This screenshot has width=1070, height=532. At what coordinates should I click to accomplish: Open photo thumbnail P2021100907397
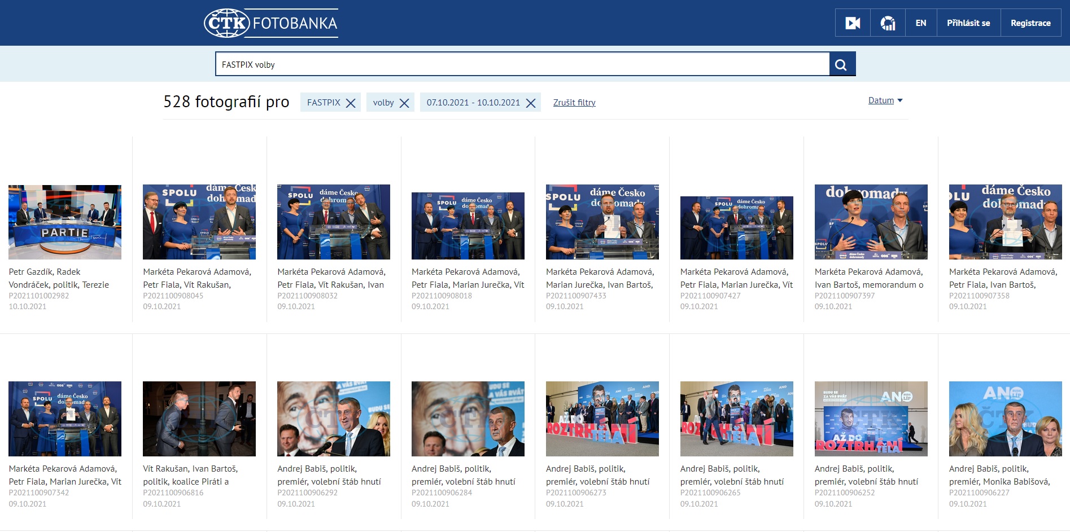(871, 222)
